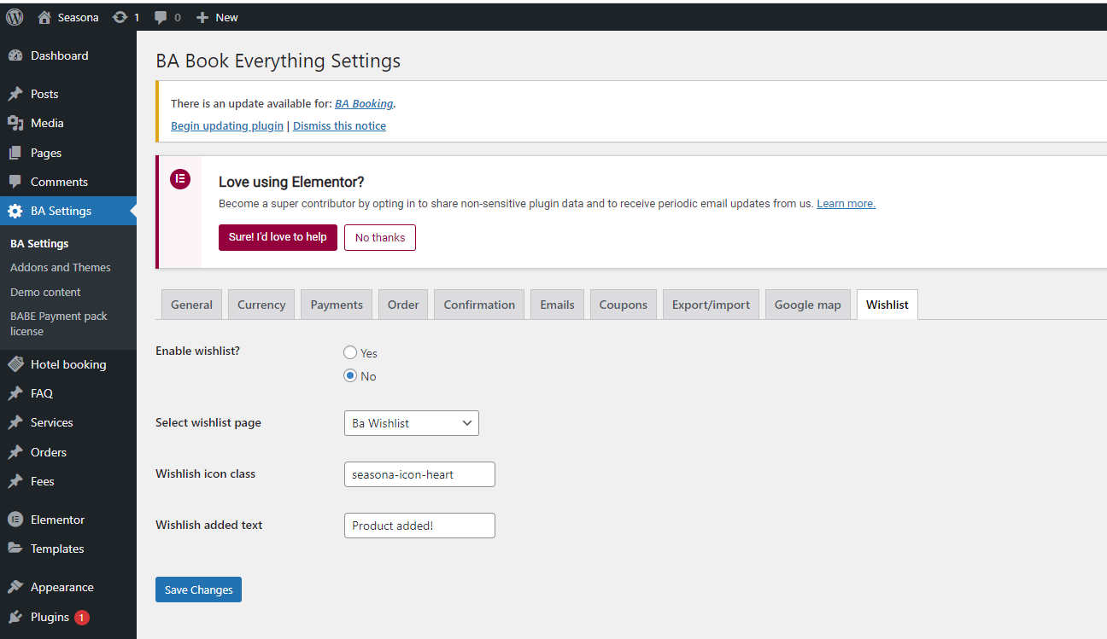Image resolution: width=1107 pixels, height=639 pixels.
Task: Click the WordPress logo icon
Action: [15, 17]
